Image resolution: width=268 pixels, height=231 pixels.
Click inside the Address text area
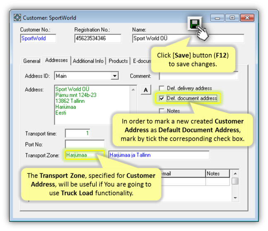coord(92,105)
